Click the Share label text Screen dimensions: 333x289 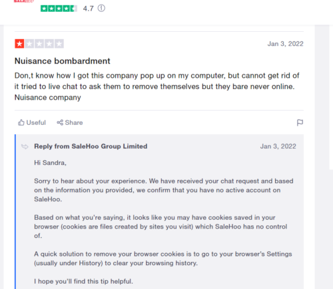tap(74, 122)
